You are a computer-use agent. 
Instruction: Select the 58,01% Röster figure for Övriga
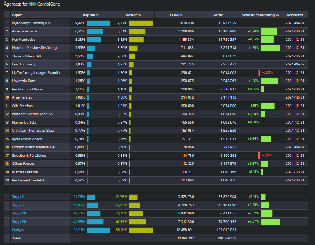pos(122,230)
